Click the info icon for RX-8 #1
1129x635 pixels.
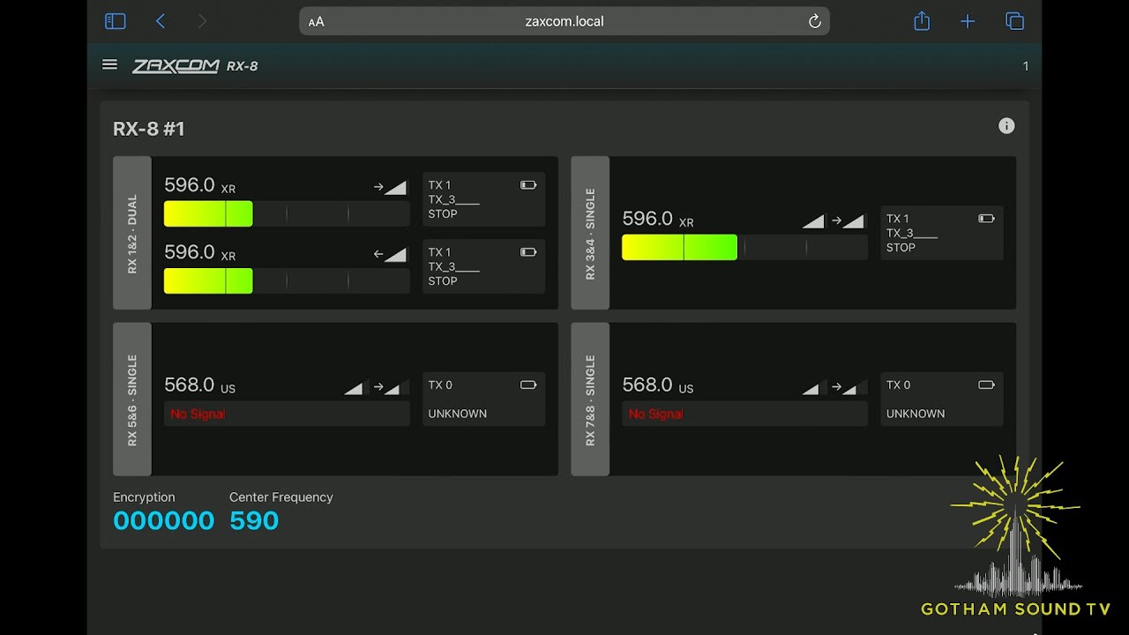[x=1006, y=126]
